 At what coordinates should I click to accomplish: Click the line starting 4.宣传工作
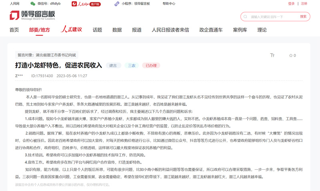(x=84, y=162)
